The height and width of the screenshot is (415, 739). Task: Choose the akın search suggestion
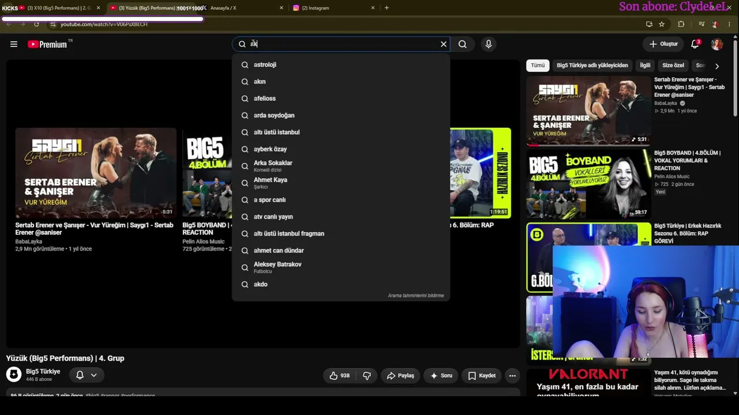tap(341, 82)
